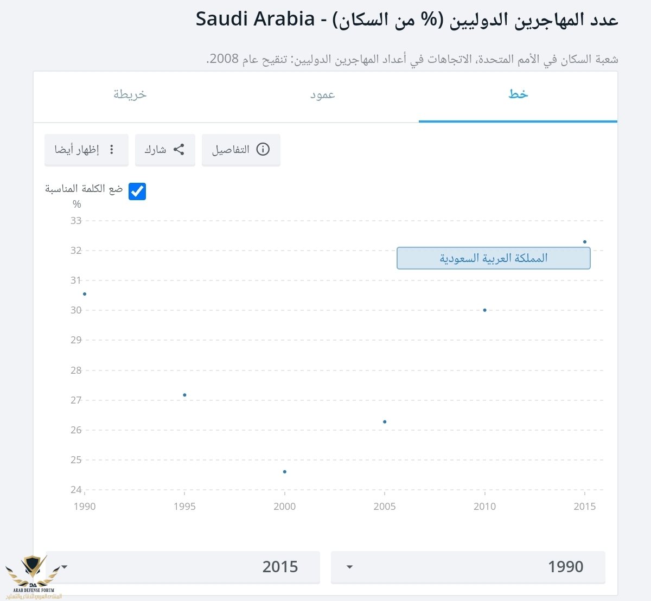
Task: Click the 2000 data point on chart
Action: (x=285, y=472)
